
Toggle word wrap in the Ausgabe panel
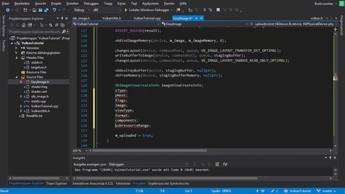pyautogui.click(x=225, y=164)
